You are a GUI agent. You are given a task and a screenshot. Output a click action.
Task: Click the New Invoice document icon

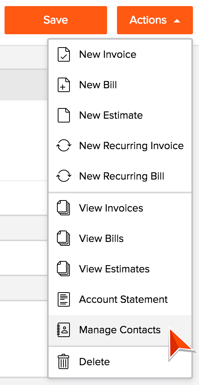point(64,54)
